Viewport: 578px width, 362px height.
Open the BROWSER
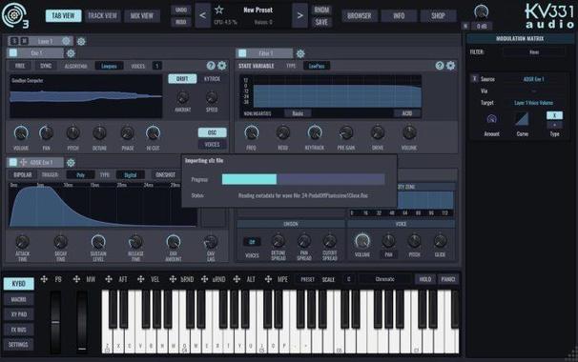coord(360,15)
